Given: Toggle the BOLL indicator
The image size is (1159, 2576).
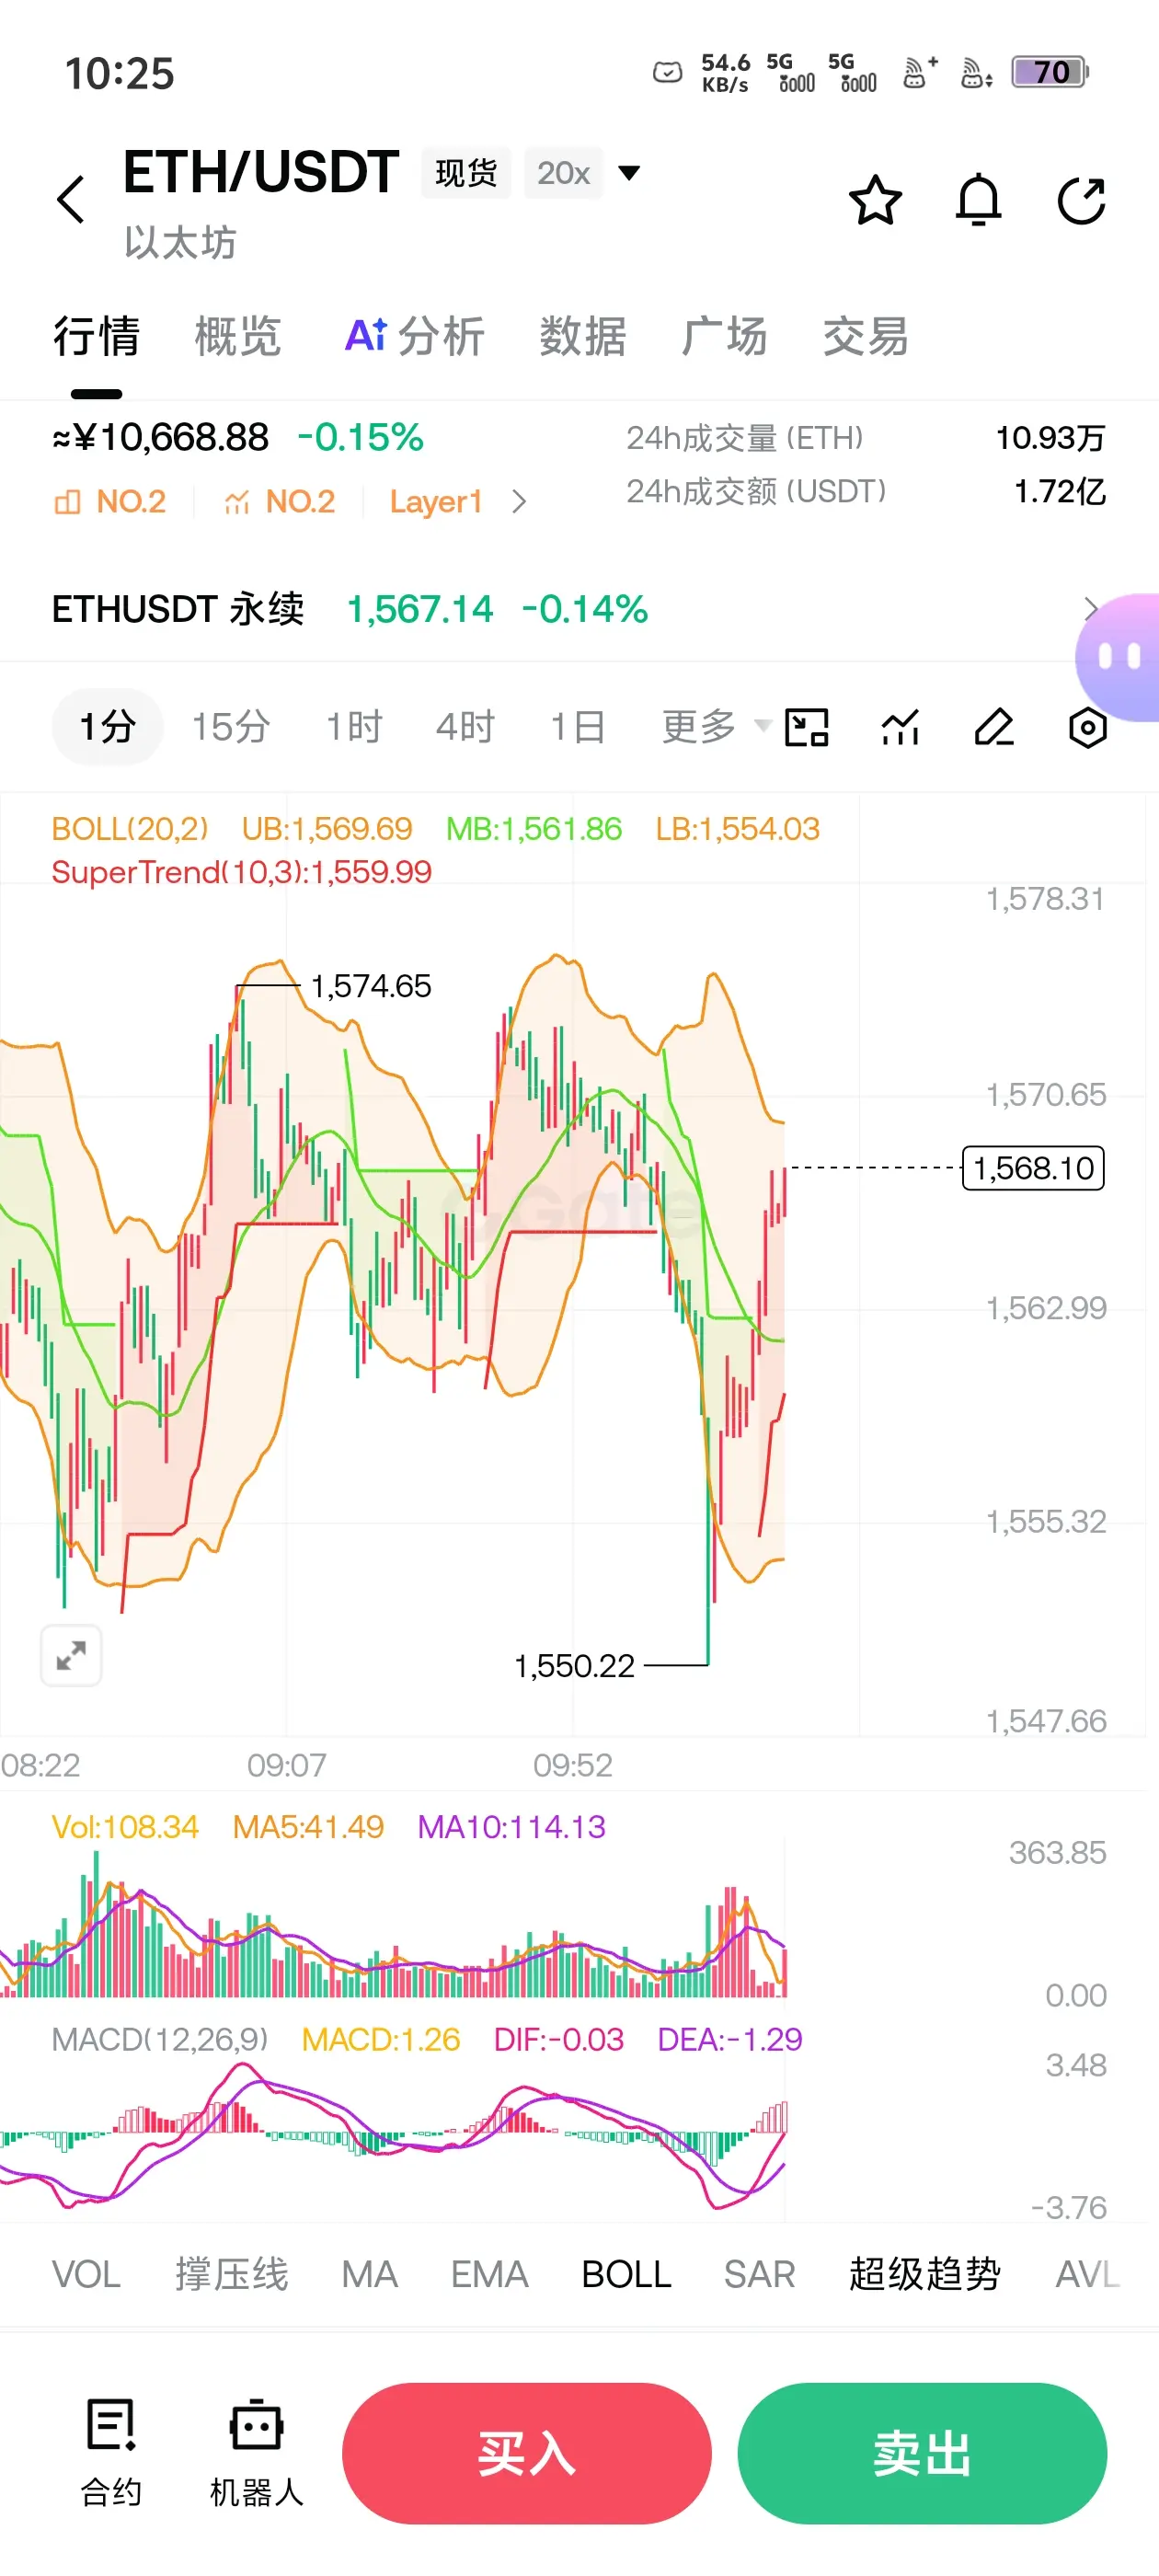Looking at the screenshot, I should coord(626,2274).
